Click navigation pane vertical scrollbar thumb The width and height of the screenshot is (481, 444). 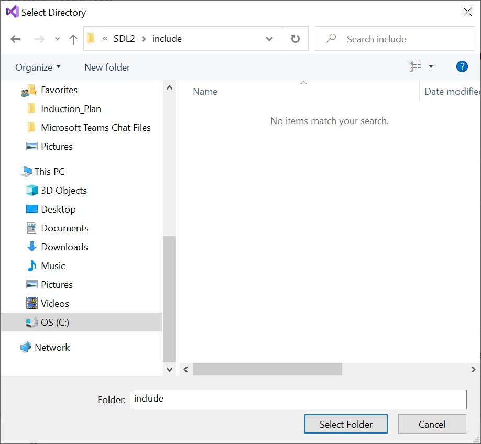point(169,299)
